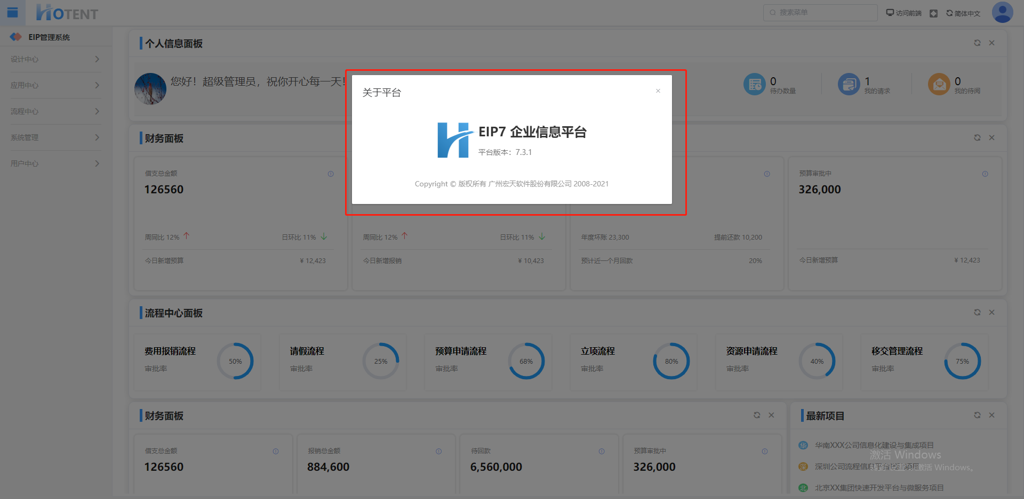Close the 流程中心面板 panel
The image size is (1024, 499).
992,313
